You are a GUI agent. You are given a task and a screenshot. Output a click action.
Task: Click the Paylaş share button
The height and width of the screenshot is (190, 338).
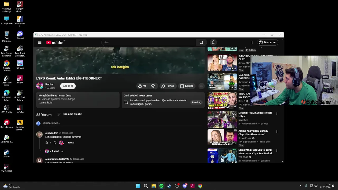tap(168, 86)
